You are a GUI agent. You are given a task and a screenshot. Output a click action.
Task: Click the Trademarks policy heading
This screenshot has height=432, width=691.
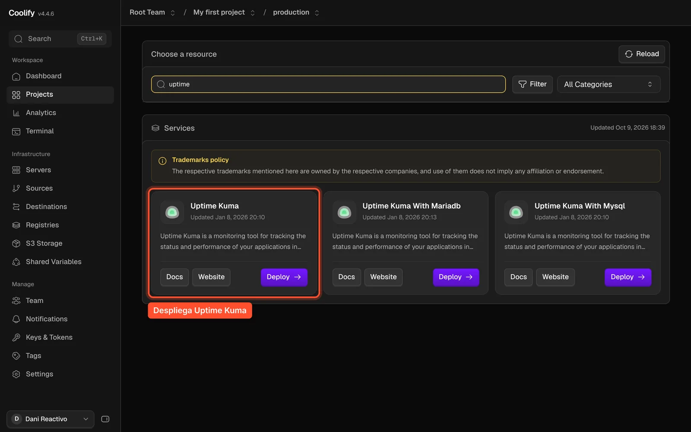click(200, 160)
